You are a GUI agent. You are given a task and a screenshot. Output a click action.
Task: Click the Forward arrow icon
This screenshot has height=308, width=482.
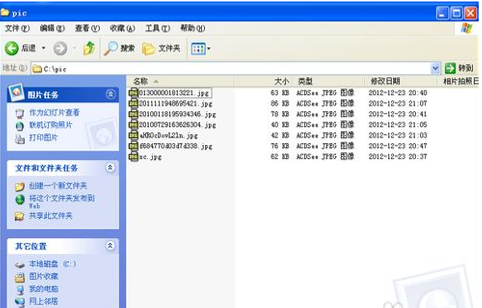pos(60,49)
